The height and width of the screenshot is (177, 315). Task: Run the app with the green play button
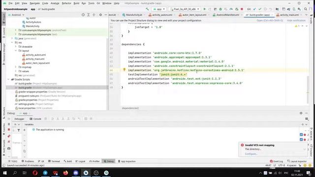pos(205,9)
